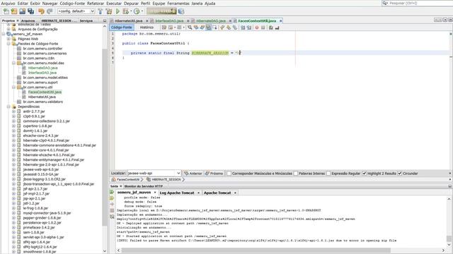Click the red Start Macro Recording icon
This screenshot has height=254, width=453.
(256, 28)
